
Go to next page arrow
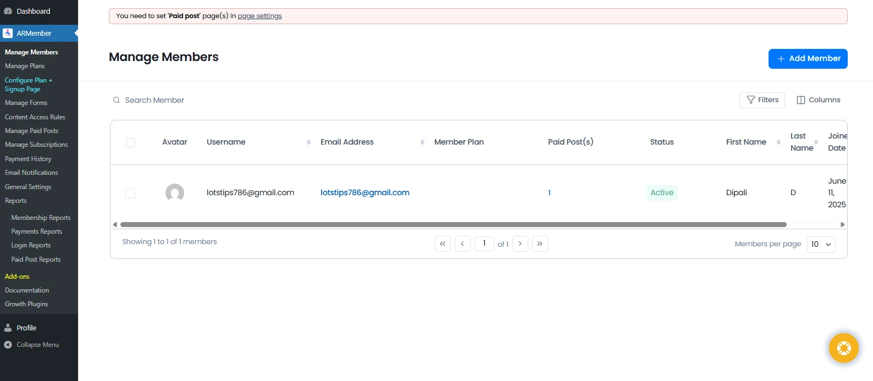click(520, 244)
